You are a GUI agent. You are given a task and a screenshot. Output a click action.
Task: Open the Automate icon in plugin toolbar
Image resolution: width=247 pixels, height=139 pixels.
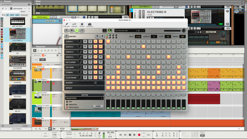[x=74, y=24]
